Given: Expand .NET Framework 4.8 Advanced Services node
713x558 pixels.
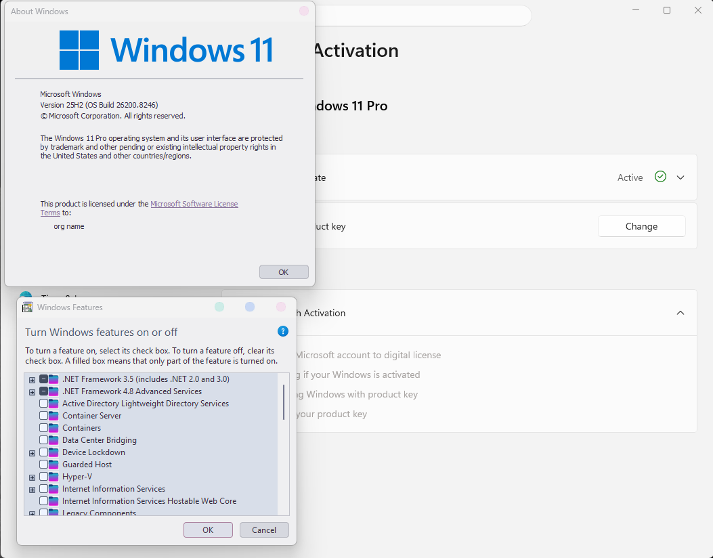Looking at the screenshot, I should point(32,392).
